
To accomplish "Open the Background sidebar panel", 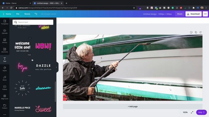I will coord(5,97).
